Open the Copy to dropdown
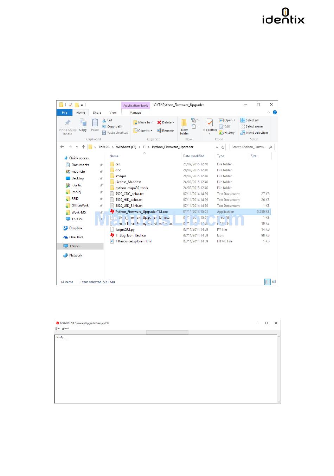The image size is (334, 476). click(x=143, y=131)
